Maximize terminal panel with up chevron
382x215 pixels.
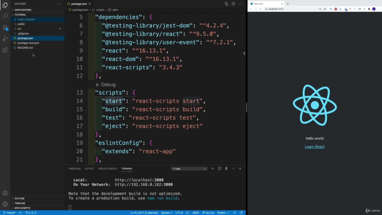coord(233,168)
